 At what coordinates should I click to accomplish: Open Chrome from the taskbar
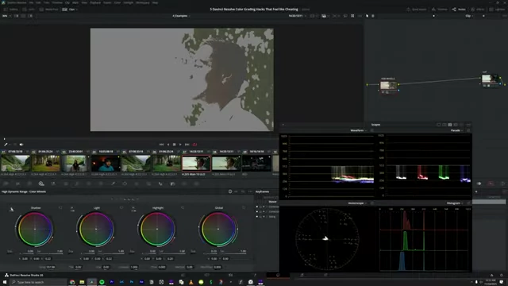72,282
